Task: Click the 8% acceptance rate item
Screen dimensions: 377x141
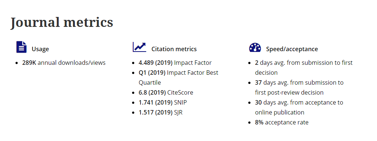Action: [282, 122]
